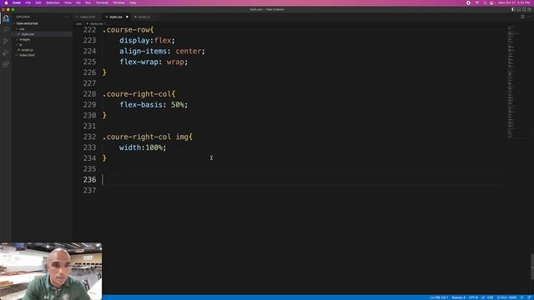Viewport: 534px width, 300px height.
Task: Click the css breadcrumb segment
Action: tap(78, 24)
